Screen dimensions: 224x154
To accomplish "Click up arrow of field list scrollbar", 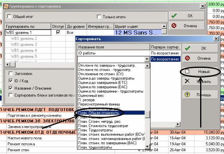I will pos(147,66).
